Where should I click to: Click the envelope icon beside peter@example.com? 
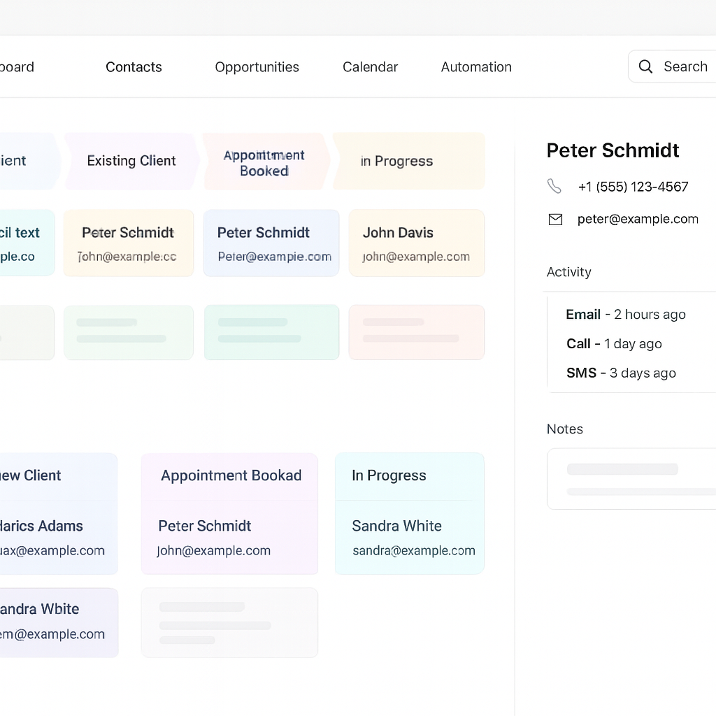(x=555, y=220)
